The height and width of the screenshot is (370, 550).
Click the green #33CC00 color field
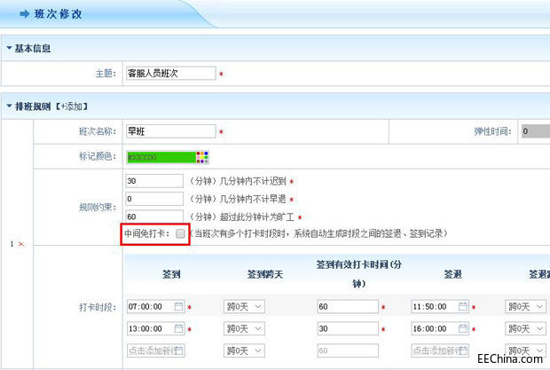[161, 157]
